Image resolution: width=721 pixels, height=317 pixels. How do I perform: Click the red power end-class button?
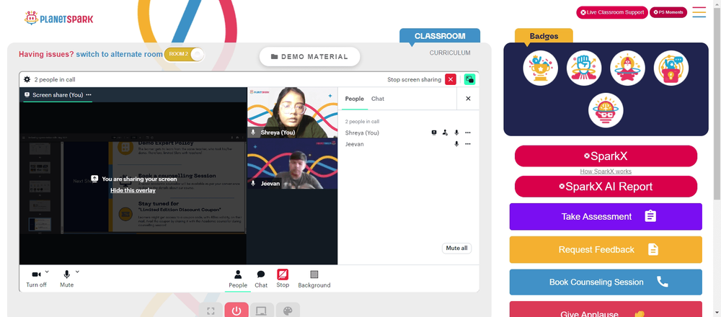pyautogui.click(x=236, y=311)
